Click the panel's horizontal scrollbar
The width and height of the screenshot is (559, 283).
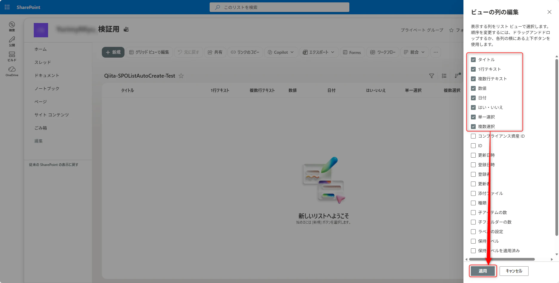(x=502, y=259)
